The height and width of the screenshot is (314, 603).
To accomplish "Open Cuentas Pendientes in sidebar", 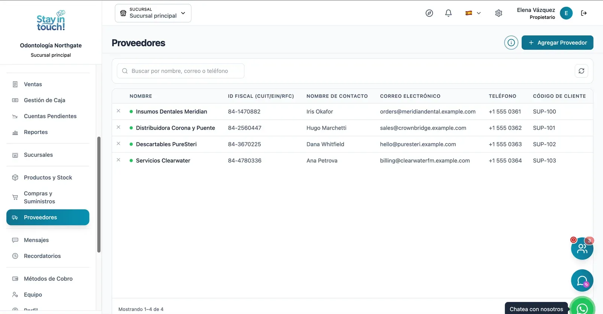I will coord(48,116).
